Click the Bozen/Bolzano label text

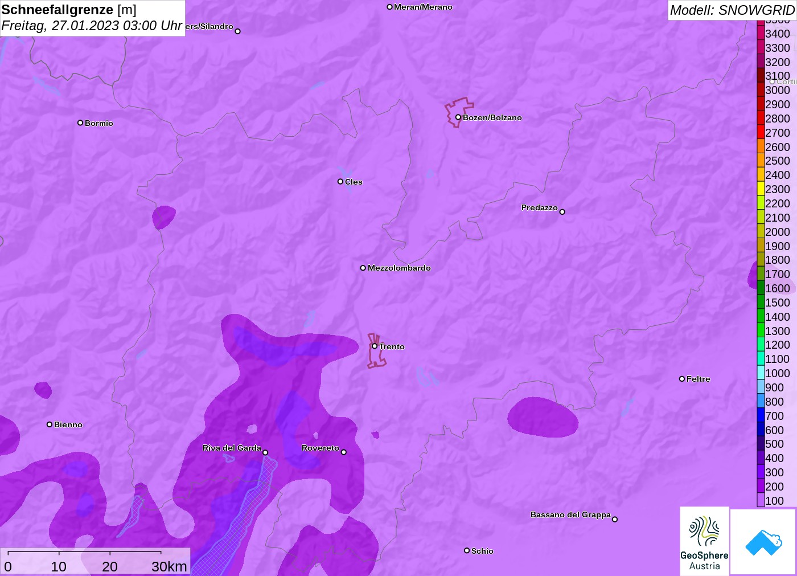(492, 118)
